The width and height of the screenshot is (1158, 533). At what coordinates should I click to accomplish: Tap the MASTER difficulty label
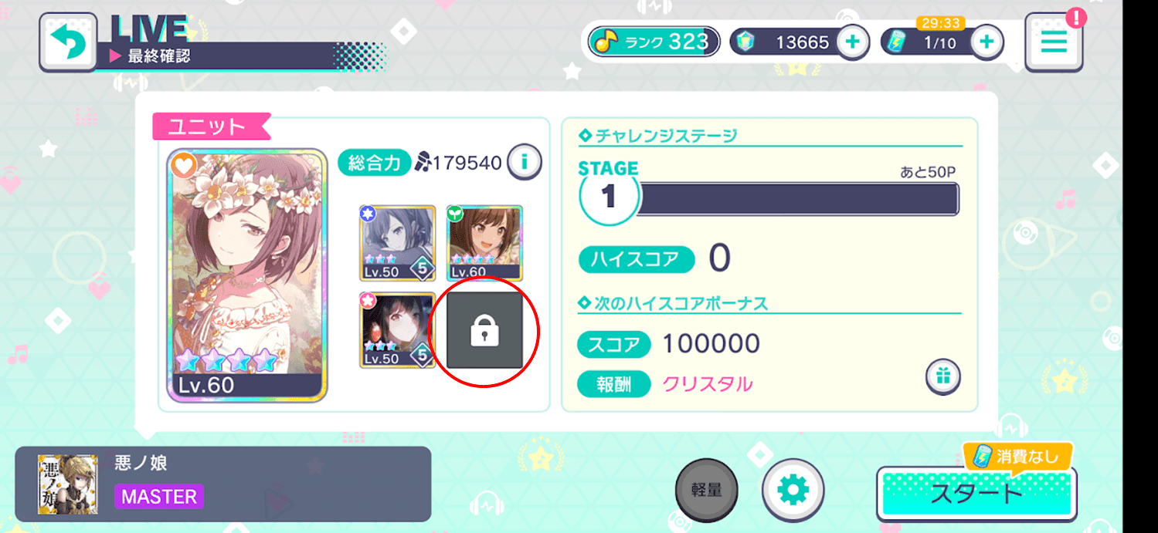[x=159, y=496]
